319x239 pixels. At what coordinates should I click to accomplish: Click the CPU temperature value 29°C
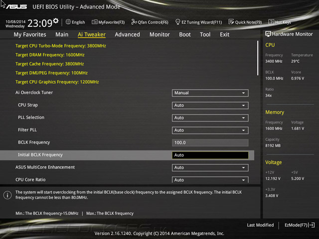pos(295,61)
